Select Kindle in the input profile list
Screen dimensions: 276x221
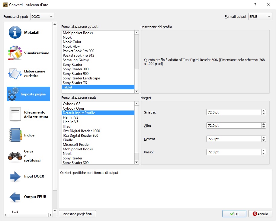tap(68, 140)
